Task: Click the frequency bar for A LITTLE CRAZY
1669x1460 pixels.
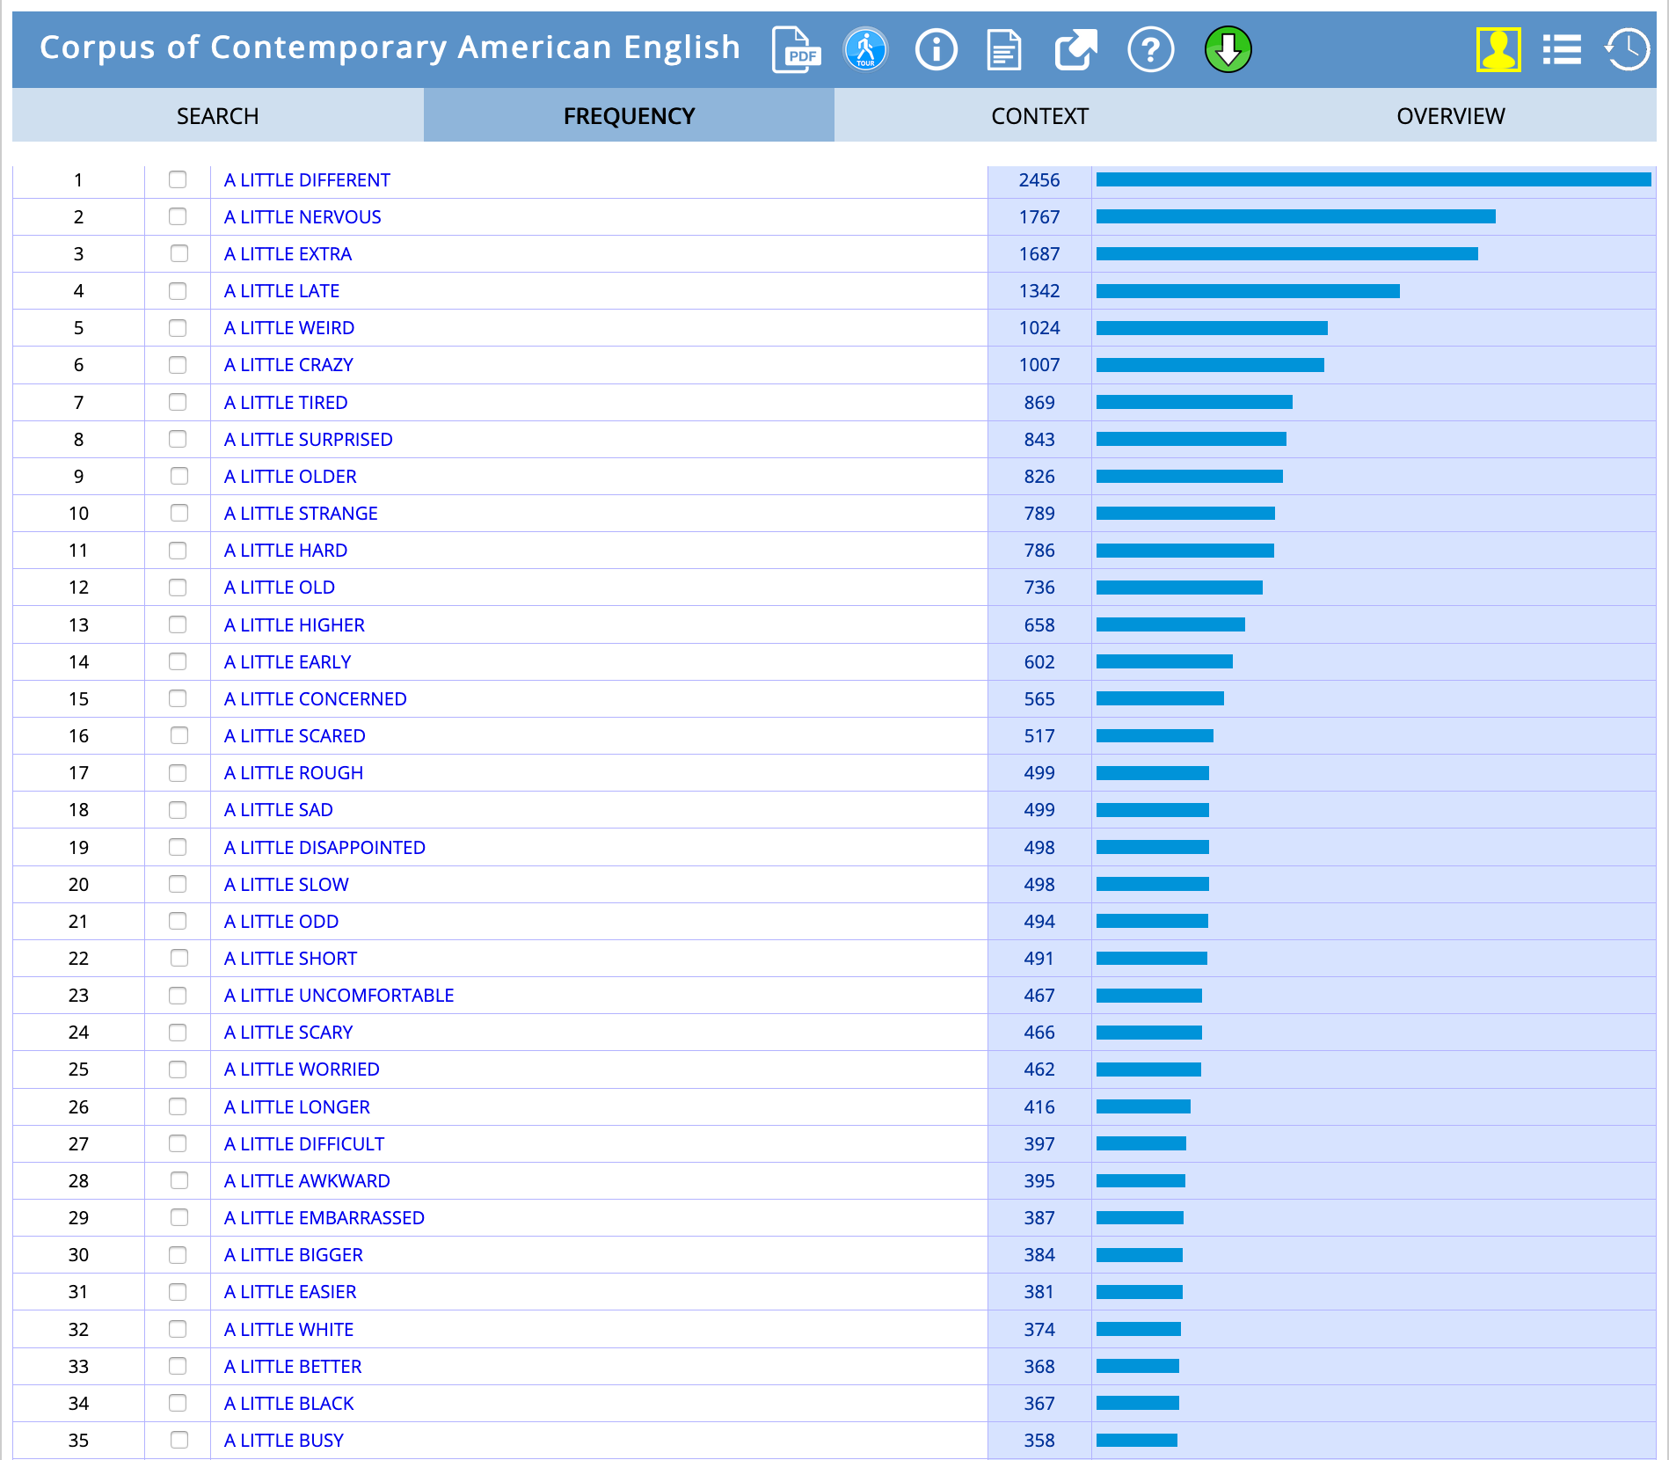Action: (x=1210, y=365)
